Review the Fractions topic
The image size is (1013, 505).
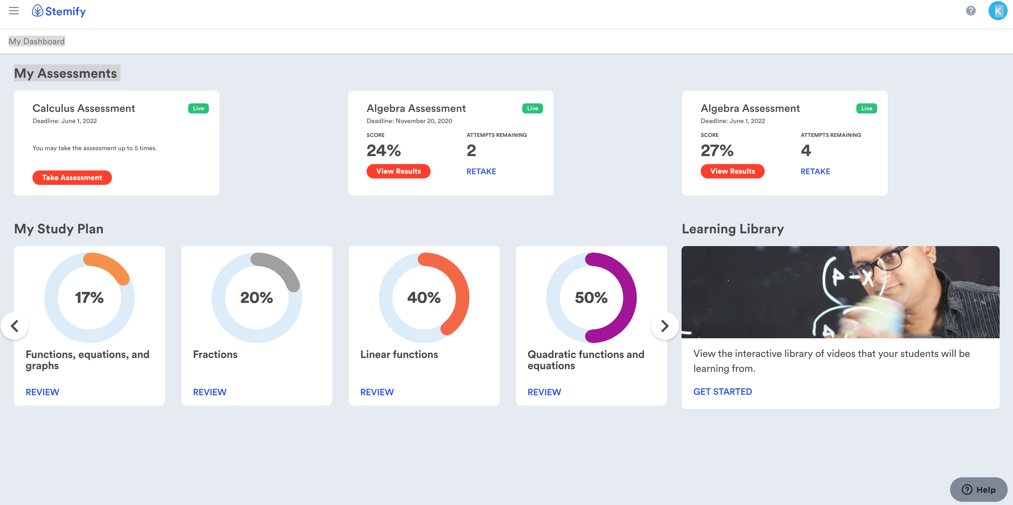tap(210, 392)
